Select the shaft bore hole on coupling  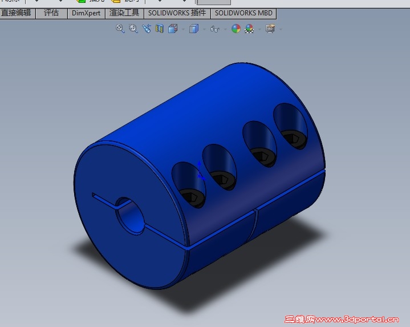[130, 216]
